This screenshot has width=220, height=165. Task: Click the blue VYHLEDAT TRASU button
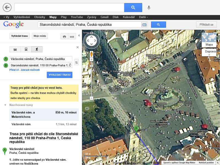pyautogui.click(x=59, y=75)
